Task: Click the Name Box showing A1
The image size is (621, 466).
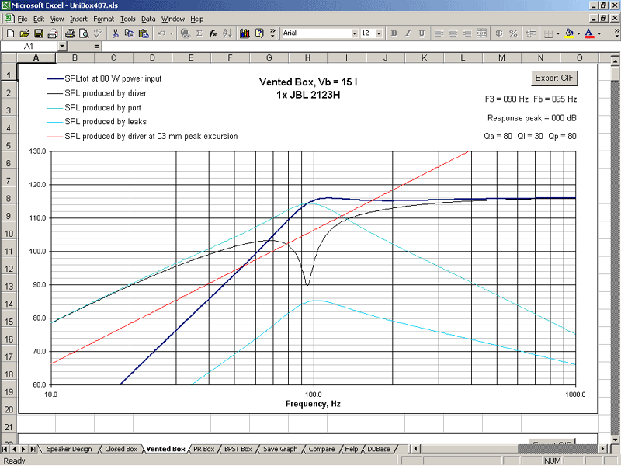Action: 29,47
